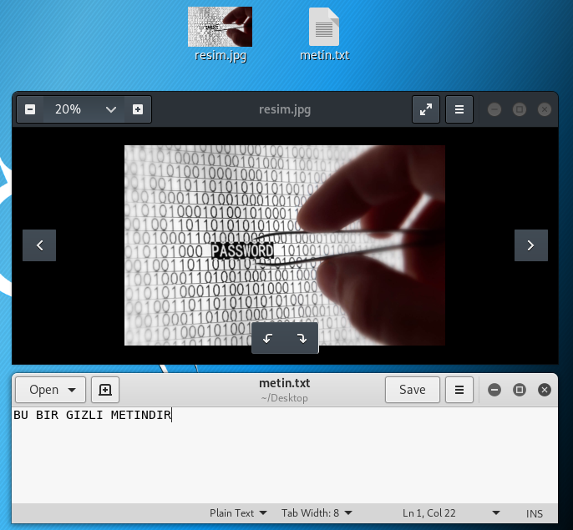Click the displayed PASSWORD image
The width and height of the screenshot is (573, 530).
[285, 245]
